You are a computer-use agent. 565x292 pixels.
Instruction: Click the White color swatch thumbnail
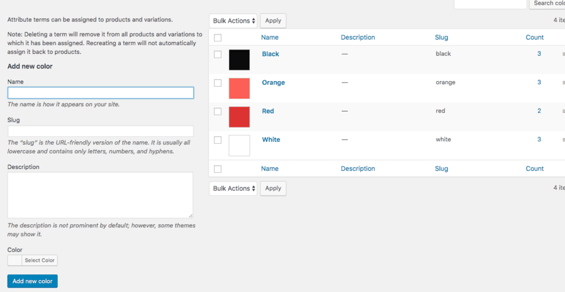click(239, 146)
